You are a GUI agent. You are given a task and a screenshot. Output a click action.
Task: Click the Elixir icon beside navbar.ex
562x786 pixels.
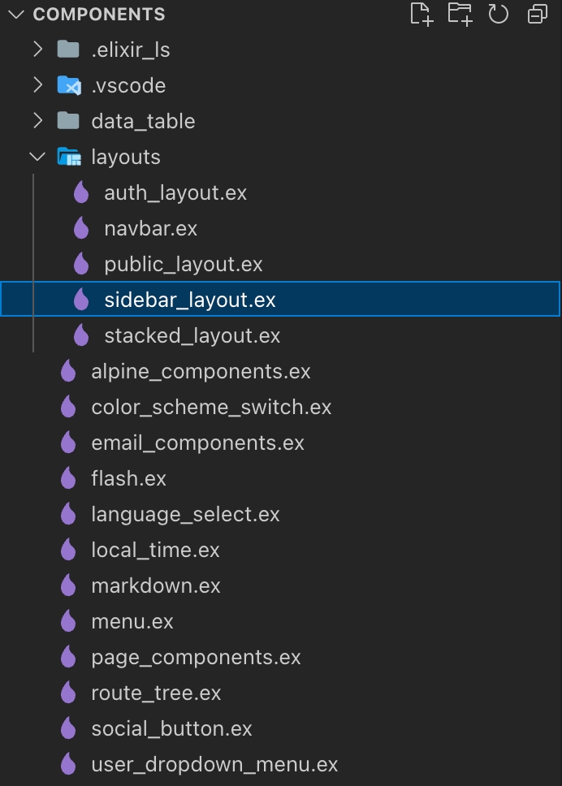click(x=81, y=228)
